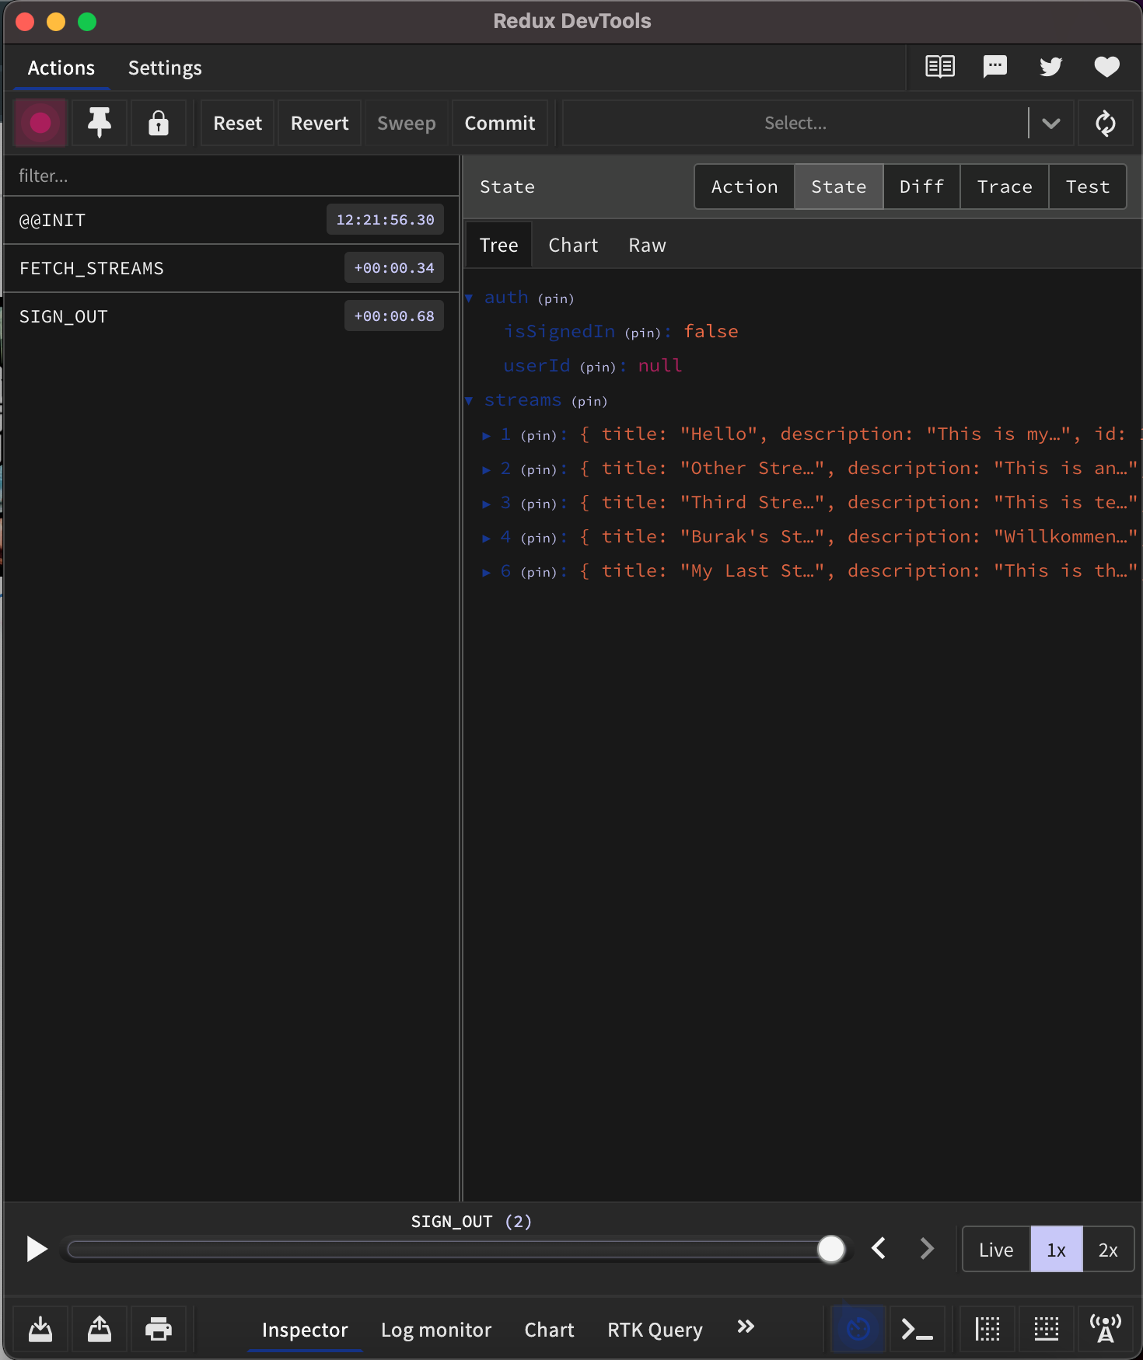1143x1360 pixels.
Task: Click the timeline slider handle
Action: pos(831,1249)
